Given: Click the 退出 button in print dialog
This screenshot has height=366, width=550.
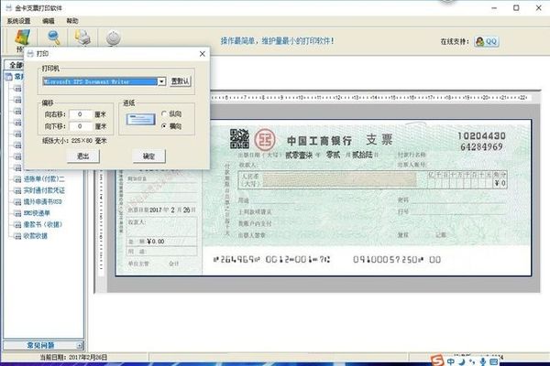Looking at the screenshot, I should coord(82,156).
